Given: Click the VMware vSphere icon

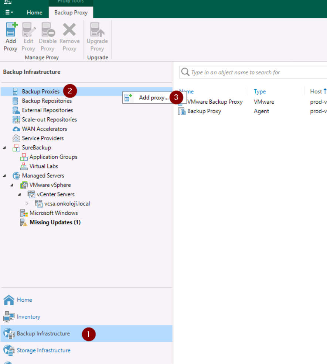Looking at the screenshot, I should click(x=24, y=185).
